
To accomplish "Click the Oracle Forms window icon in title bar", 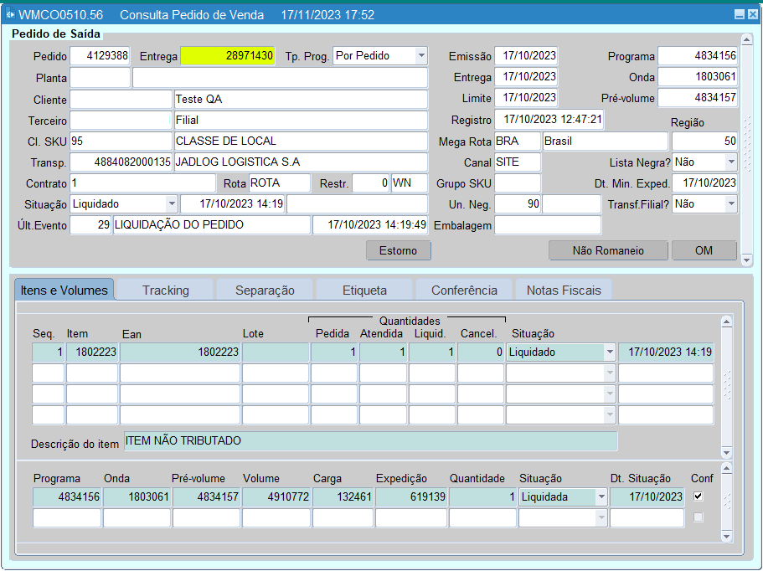I will (x=10, y=15).
